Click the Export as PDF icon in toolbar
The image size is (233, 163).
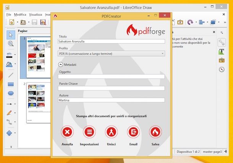click(43, 22)
